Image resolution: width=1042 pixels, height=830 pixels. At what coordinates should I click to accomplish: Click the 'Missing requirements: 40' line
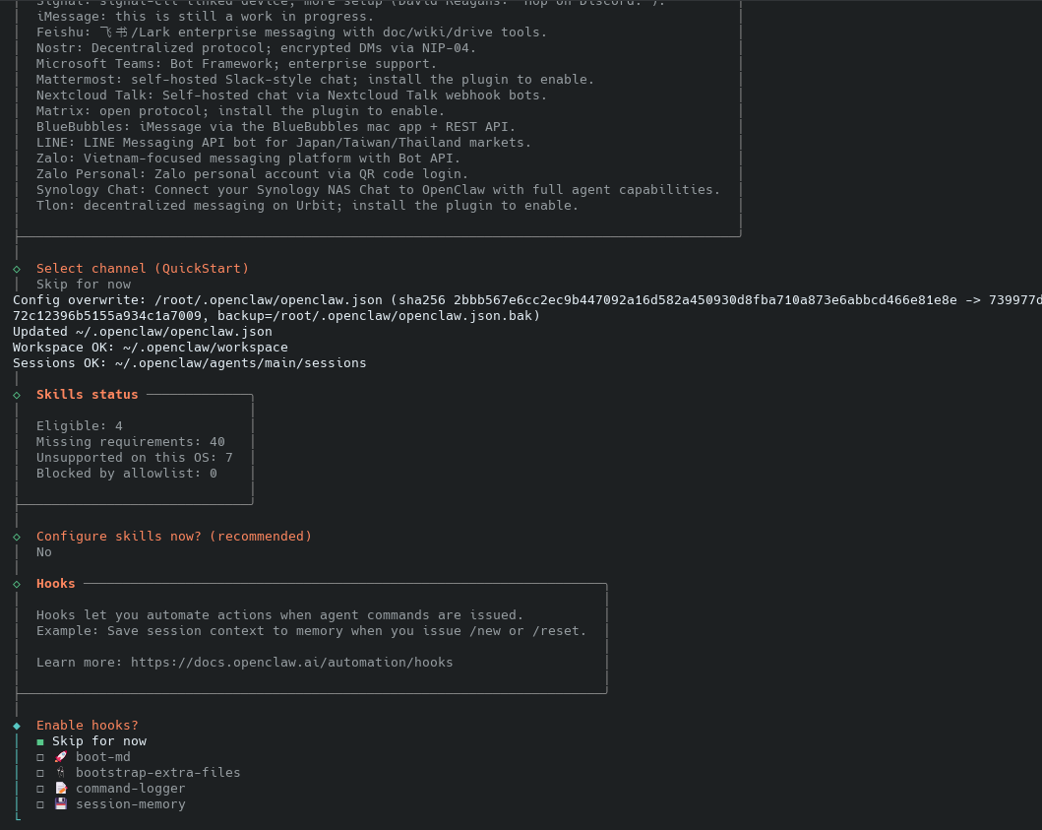point(131,442)
